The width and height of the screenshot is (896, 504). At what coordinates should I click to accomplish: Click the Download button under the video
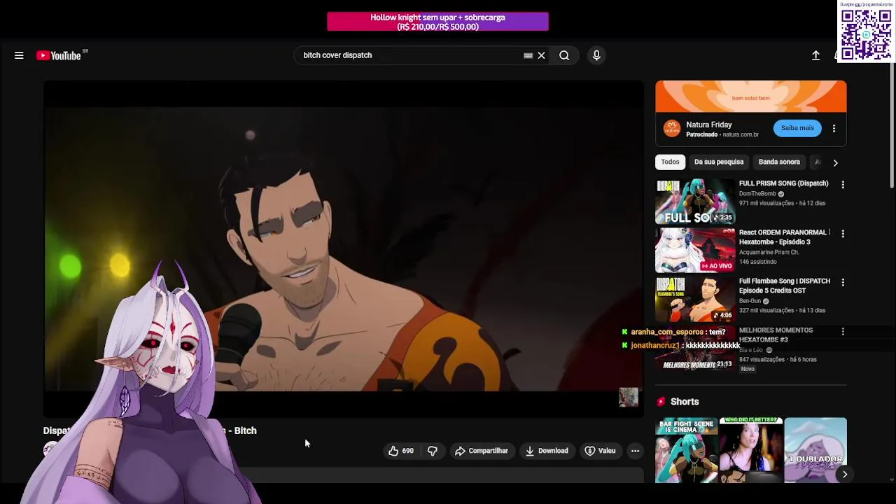547,451
